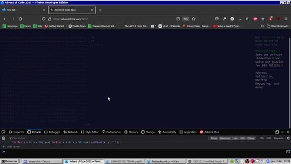291x164 pixels.
Task: Show site security lock information
Action: [50, 19]
